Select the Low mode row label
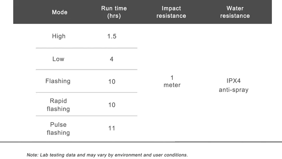 click(x=58, y=59)
